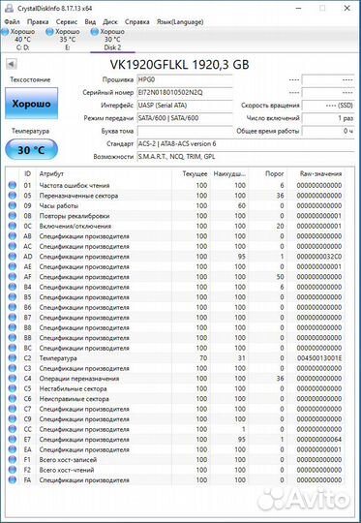Click status icon of attribute C9
361x523 pixels.
point(13,419)
